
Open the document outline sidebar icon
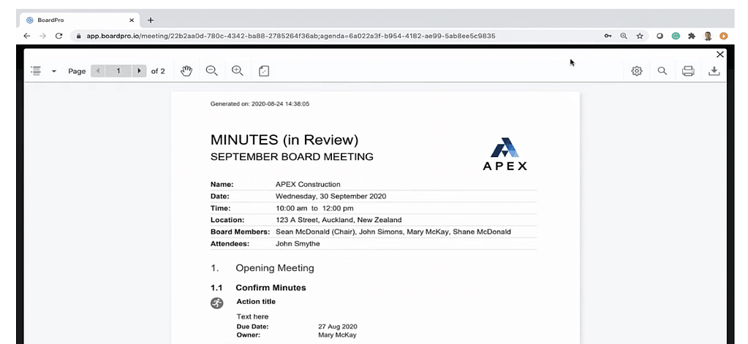click(36, 71)
